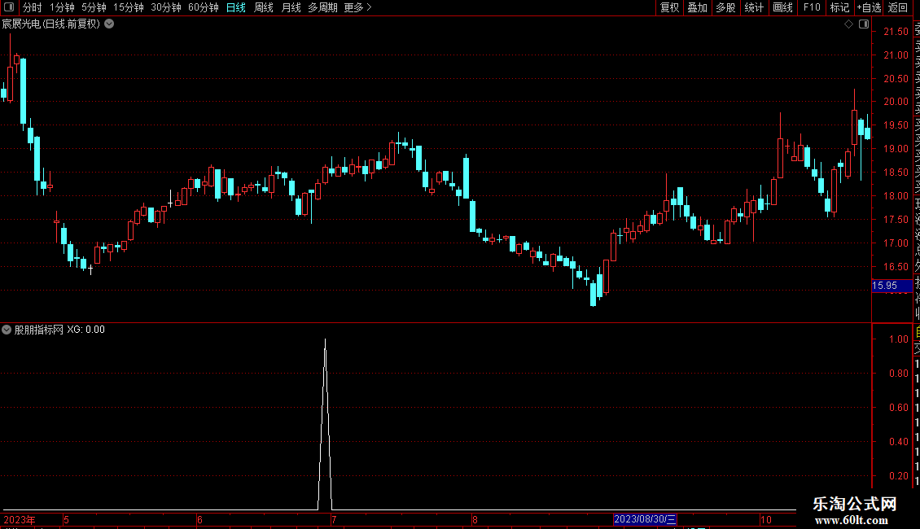Open dropdown beside 宸展光电 chart title
Image resolution: width=920 pixels, height=529 pixels.
pyautogui.click(x=109, y=24)
